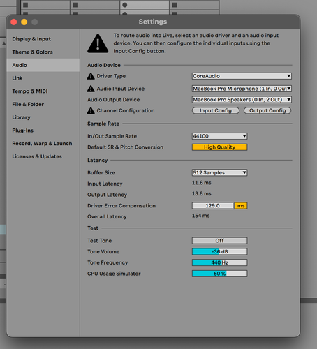317x349 pixels.
Task: Click the CPU Usage Simulator slider
Action: (219, 274)
